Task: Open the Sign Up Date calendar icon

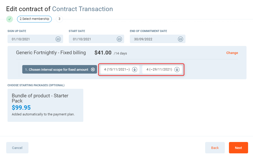Action: point(58,39)
